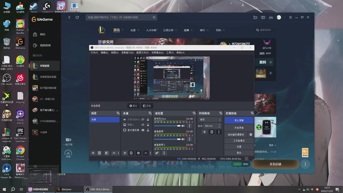Open the 工具(T) menu in OBS

[170, 53]
